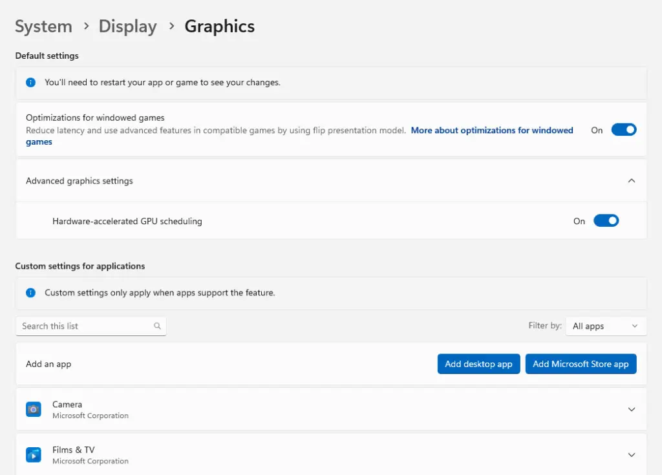Click the Camera app icon
662x475 pixels.
click(x=34, y=409)
